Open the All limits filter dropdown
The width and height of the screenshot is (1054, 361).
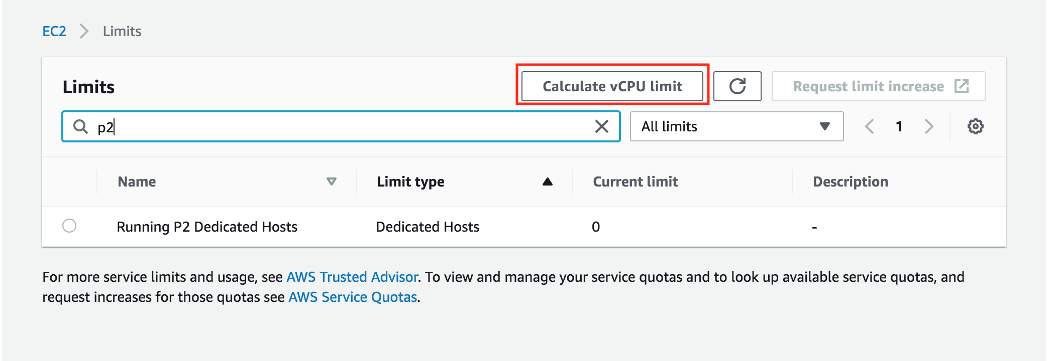736,126
